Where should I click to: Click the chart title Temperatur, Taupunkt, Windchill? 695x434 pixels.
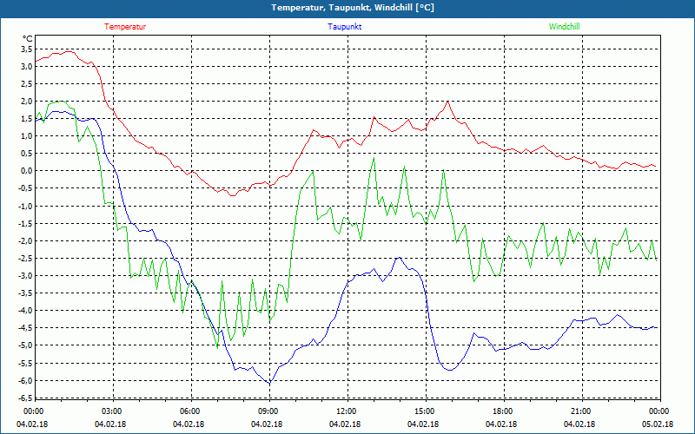[x=353, y=8]
